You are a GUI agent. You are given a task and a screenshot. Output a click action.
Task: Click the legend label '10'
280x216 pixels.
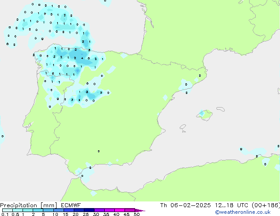pyautogui.click(x=55, y=214)
